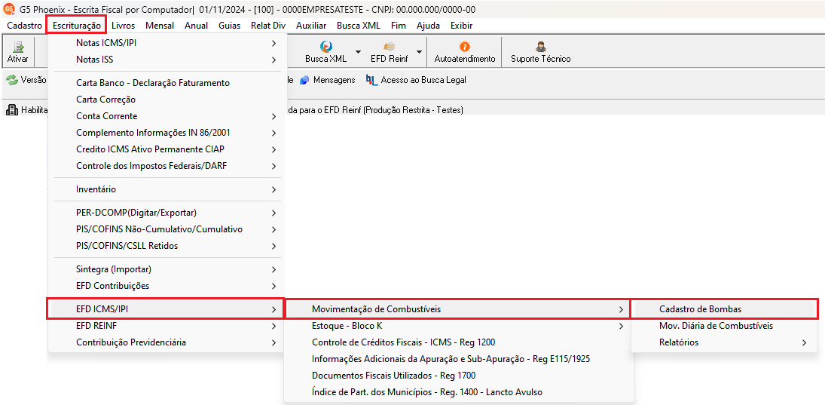Open the Cadastro menu
The image size is (825, 405).
click(24, 26)
